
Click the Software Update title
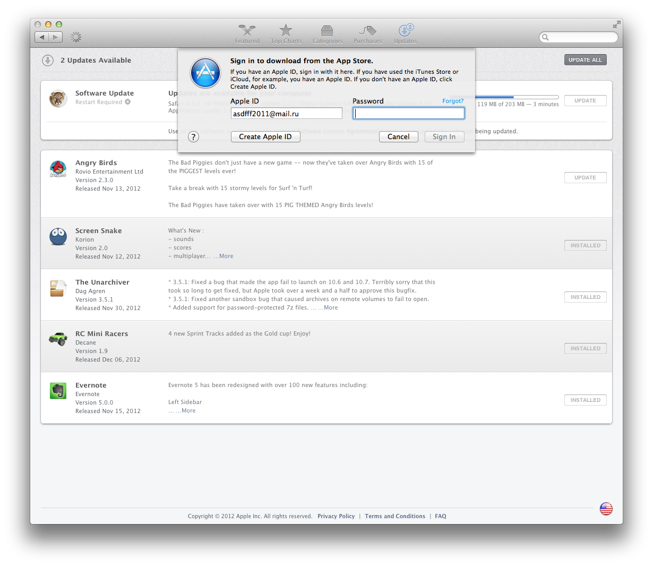click(x=105, y=93)
